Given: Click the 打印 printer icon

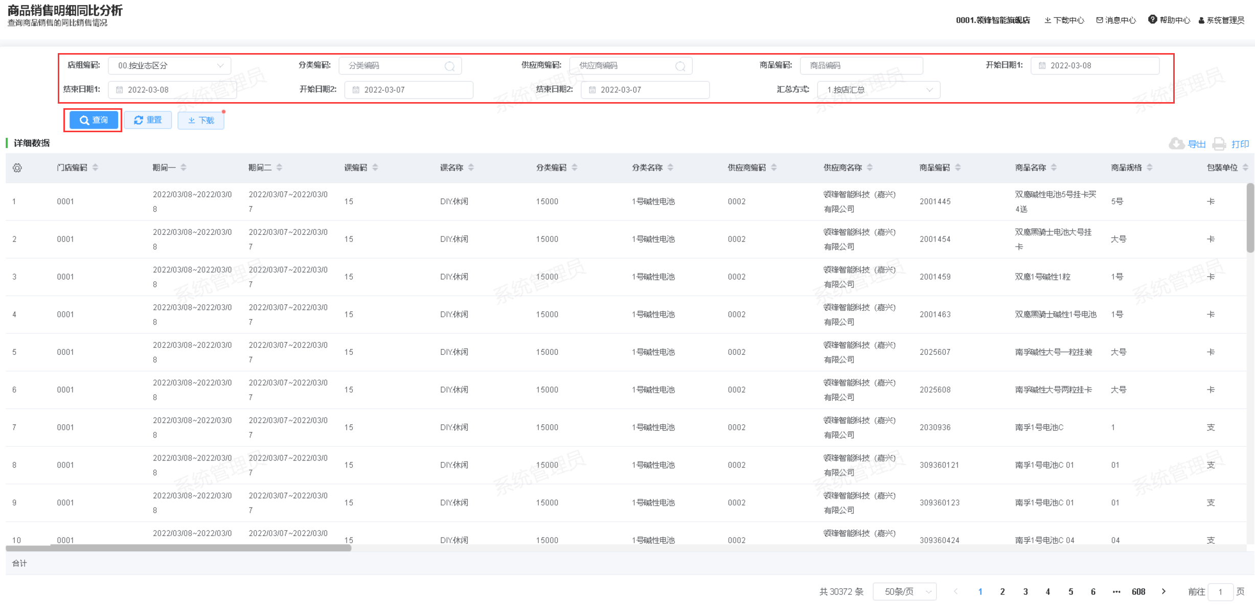Looking at the screenshot, I should 1219,144.
